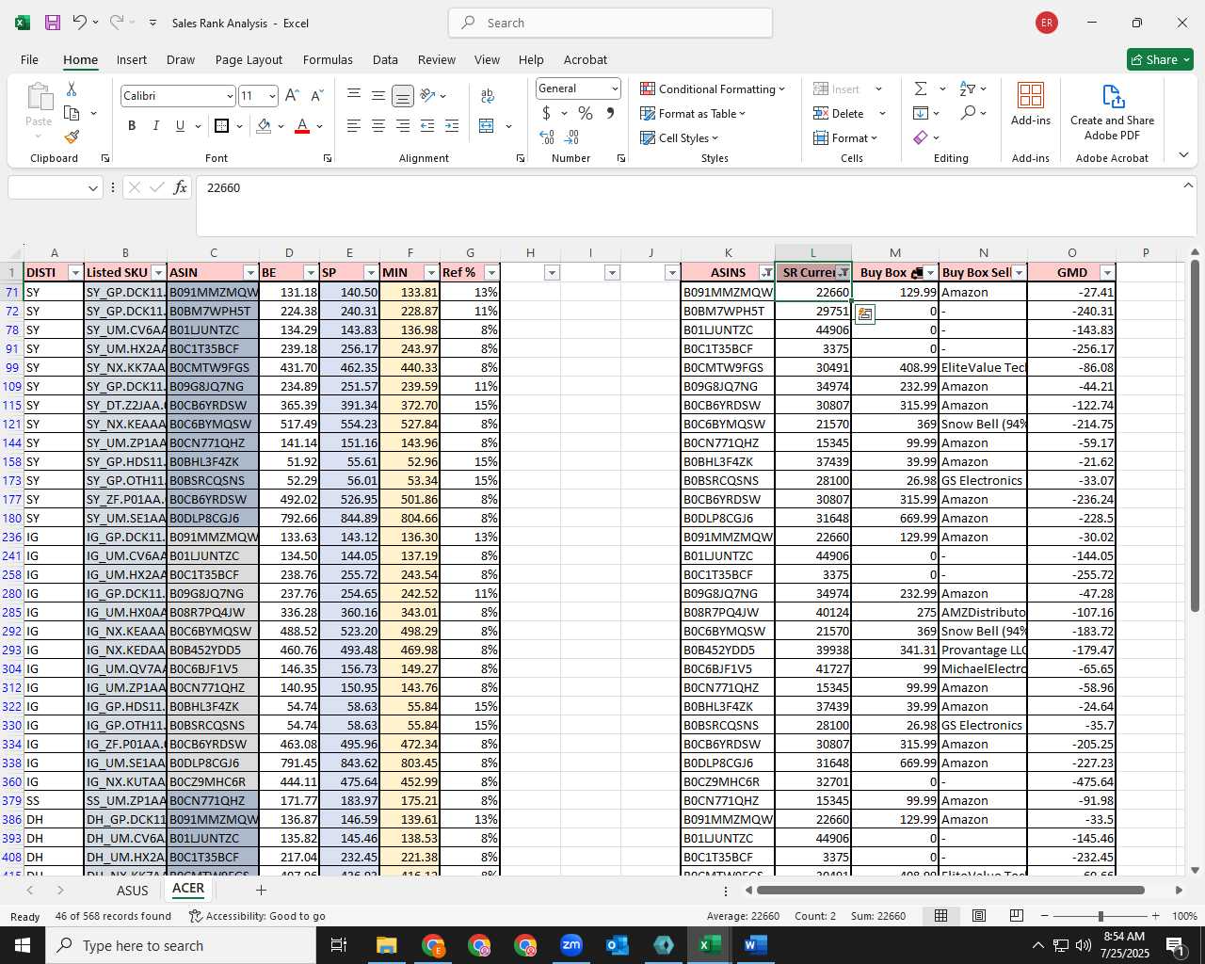Click Create and Share Adobe PDF icon
1205x964 pixels.
[x=1113, y=96]
